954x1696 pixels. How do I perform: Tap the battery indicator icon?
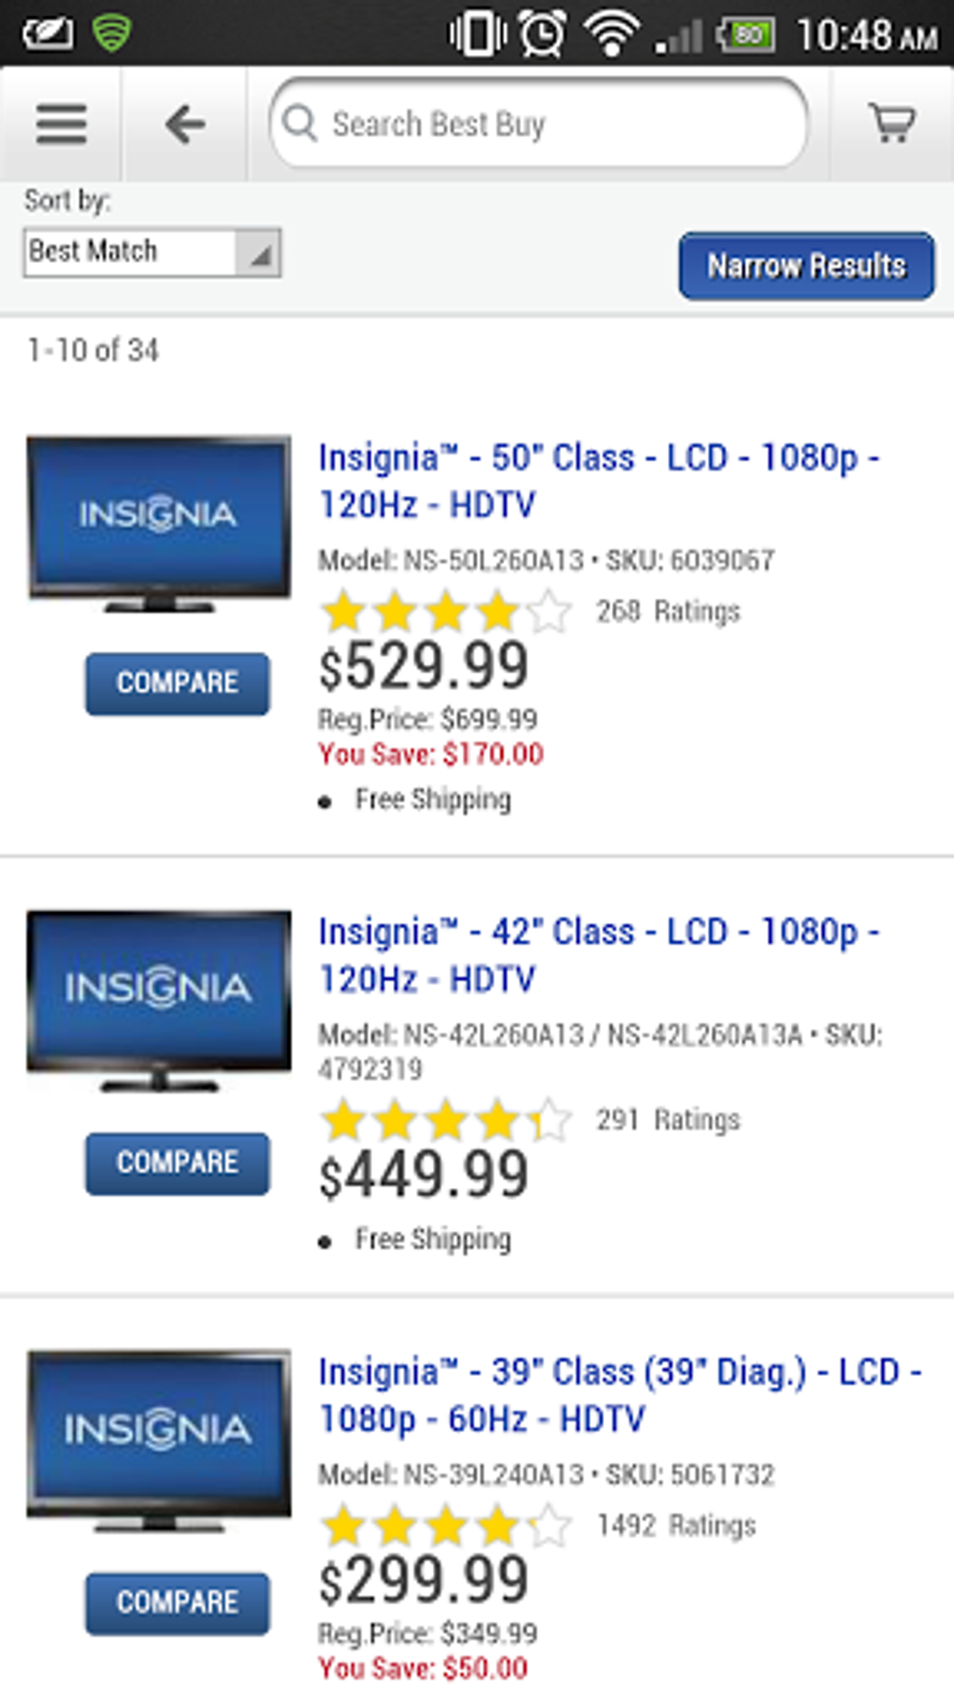point(745,35)
